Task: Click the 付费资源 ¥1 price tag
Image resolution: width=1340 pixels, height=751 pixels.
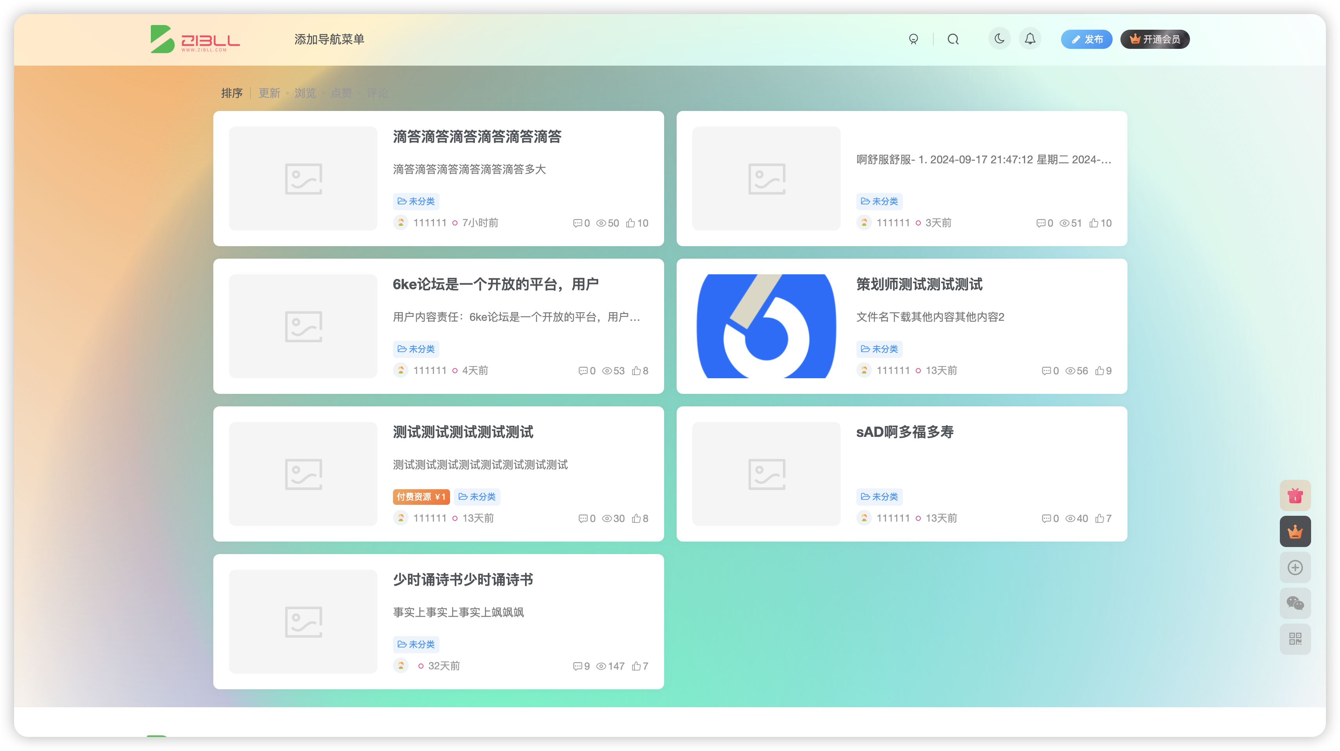Action: coord(422,497)
